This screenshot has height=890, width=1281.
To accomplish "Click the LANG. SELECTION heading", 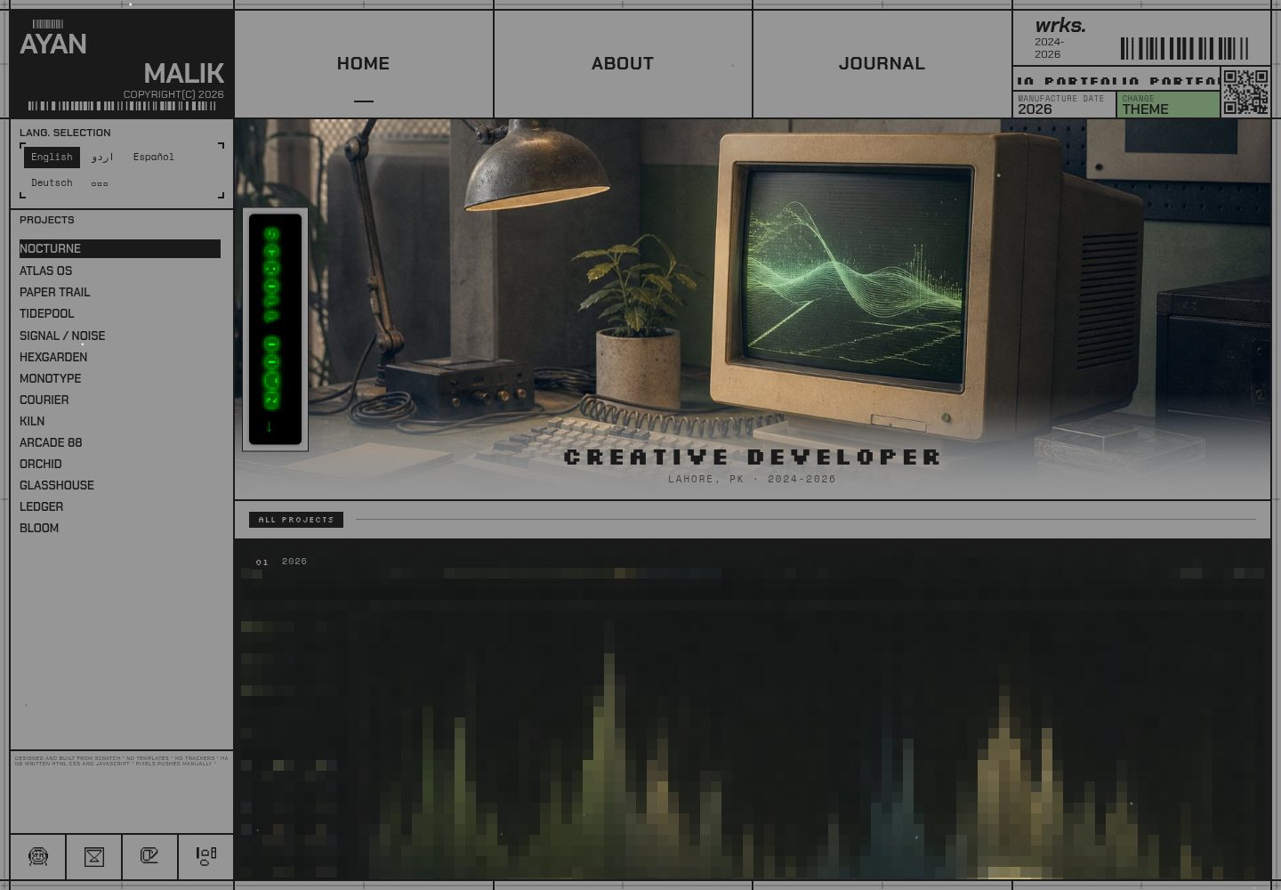I will 65,133.
